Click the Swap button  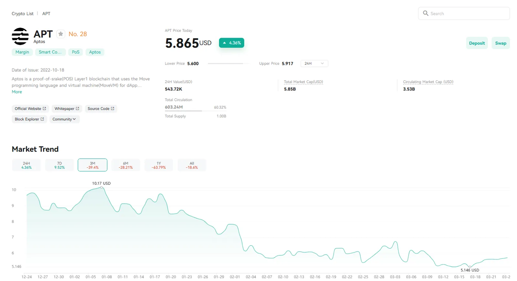[x=501, y=43]
